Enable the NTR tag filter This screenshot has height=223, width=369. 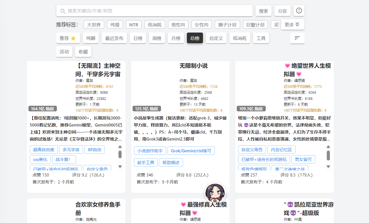pyautogui.click(x=134, y=24)
